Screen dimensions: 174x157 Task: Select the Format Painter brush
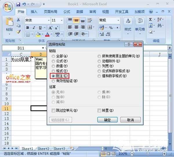[19, 32]
